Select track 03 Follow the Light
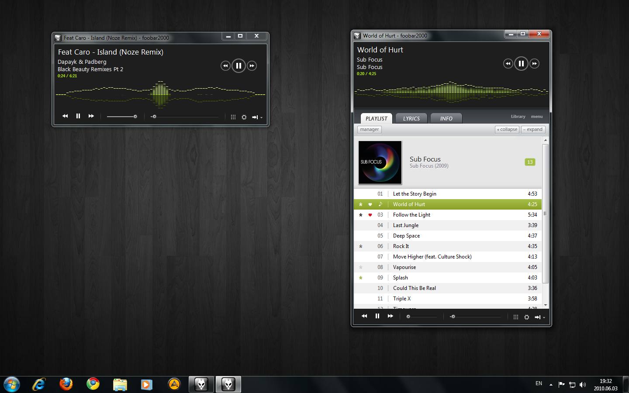The height and width of the screenshot is (393, 629). click(x=448, y=215)
